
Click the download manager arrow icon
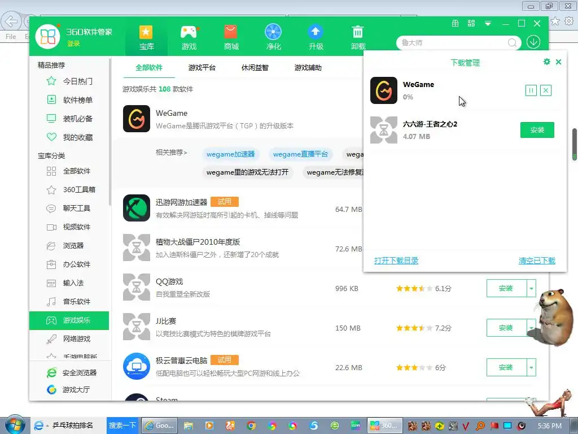pos(533,42)
